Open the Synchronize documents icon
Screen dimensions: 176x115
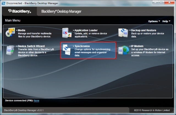pyautogui.click(x=67, y=50)
